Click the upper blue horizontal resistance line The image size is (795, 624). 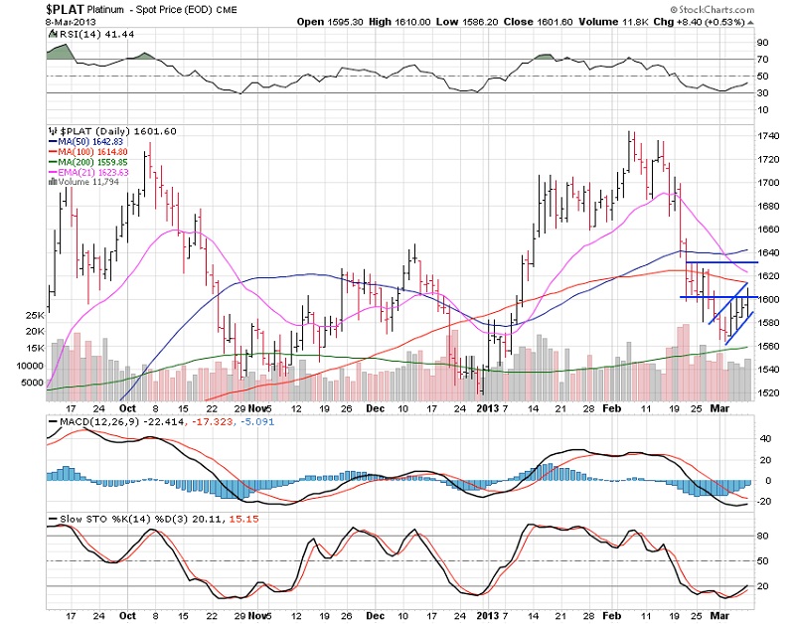(721, 262)
